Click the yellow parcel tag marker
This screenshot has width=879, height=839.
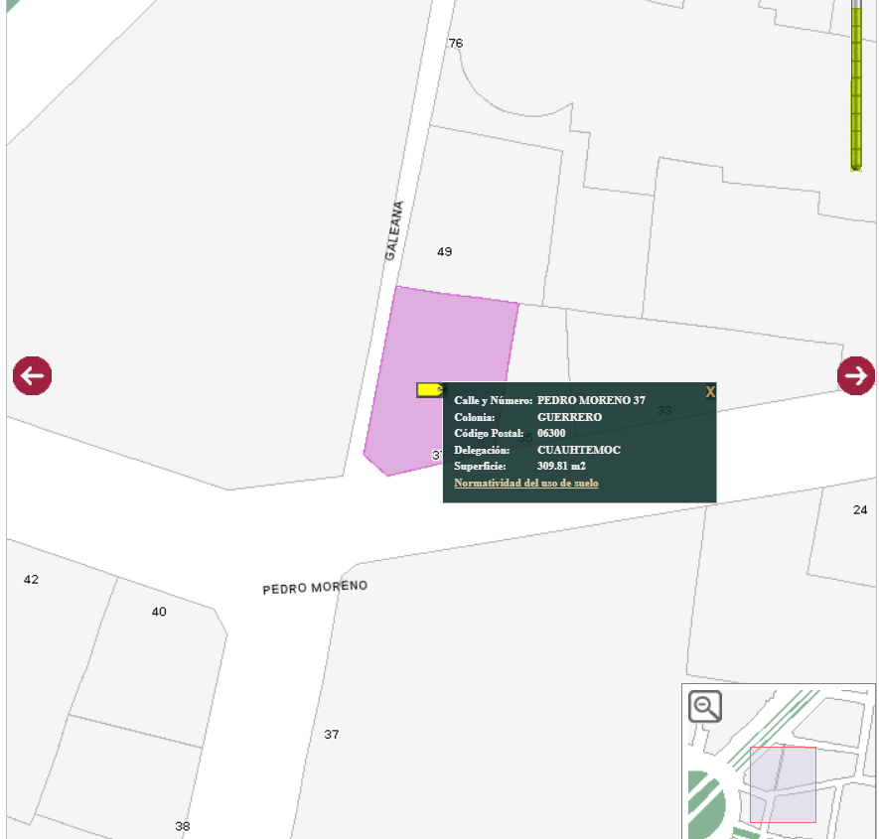(x=430, y=389)
